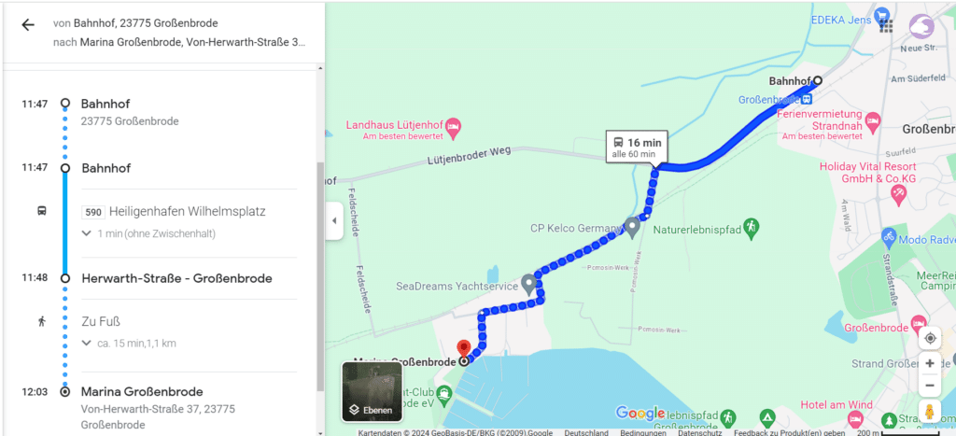This screenshot has width=956, height=436.
Task: Zoom in with the plus button
Action: [x=930, y=363]
